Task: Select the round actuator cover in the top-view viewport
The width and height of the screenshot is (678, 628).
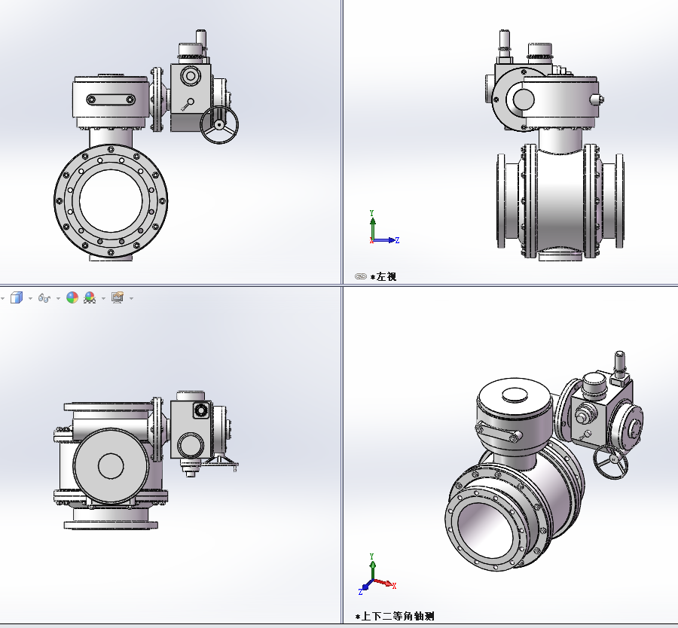Action: point(111,466)
